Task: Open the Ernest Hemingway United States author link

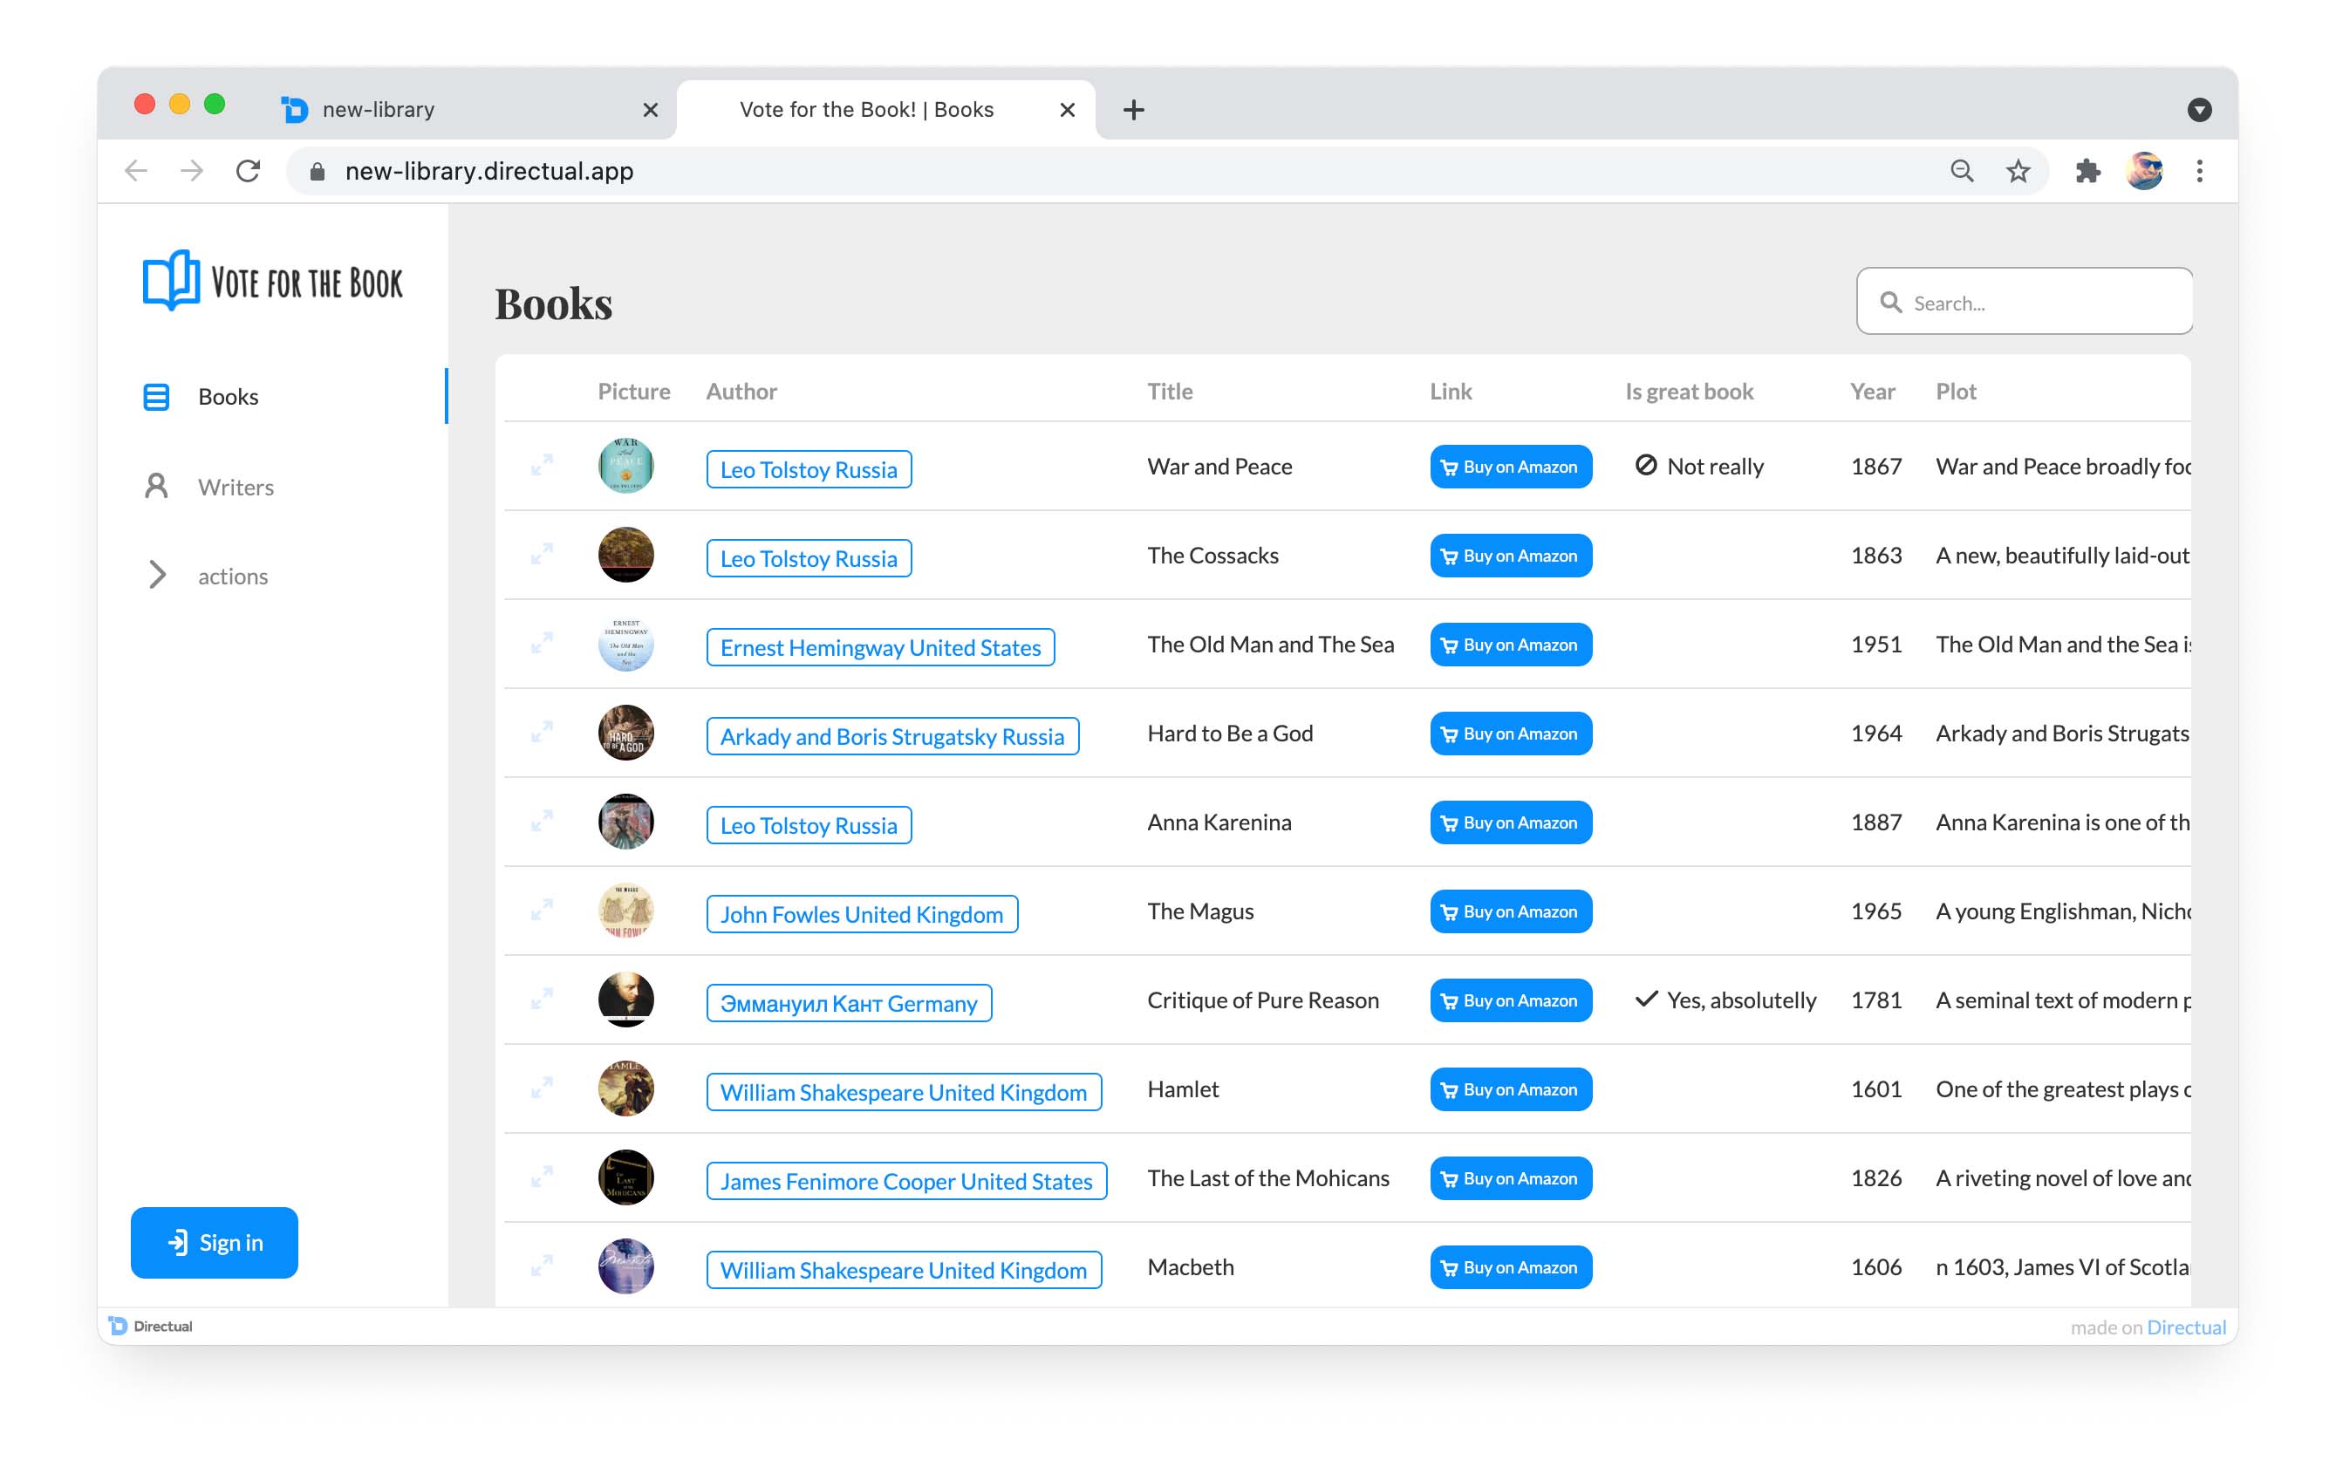Action: coord(880,648)
